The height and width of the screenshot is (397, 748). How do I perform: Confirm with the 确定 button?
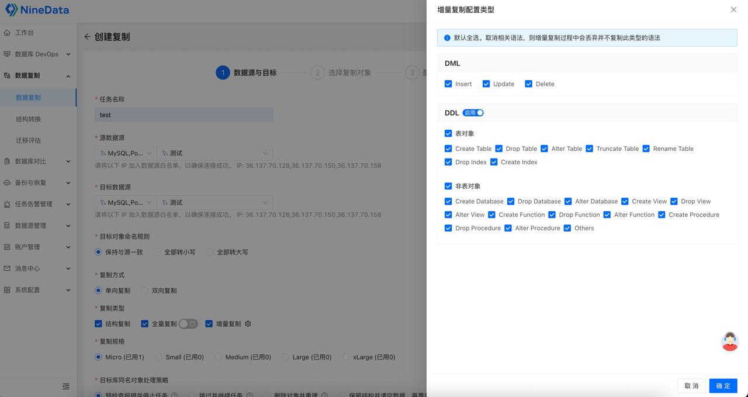tap(723, 386)
